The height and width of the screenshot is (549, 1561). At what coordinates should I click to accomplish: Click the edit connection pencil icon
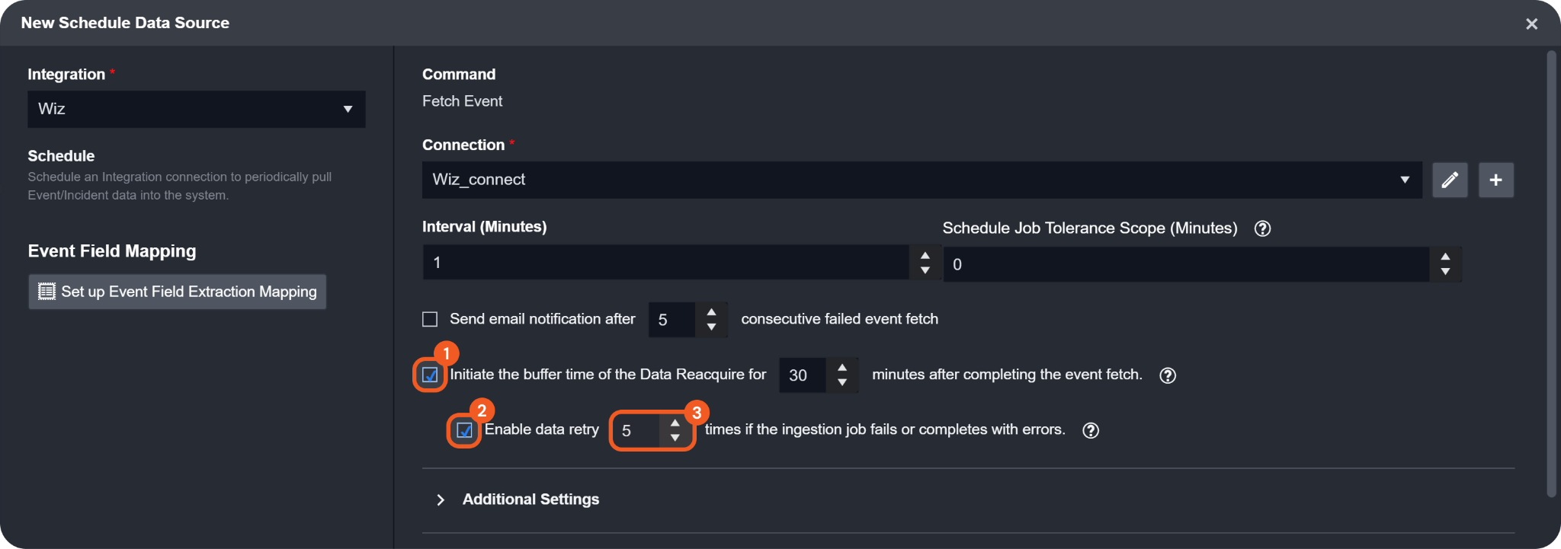1449,180
